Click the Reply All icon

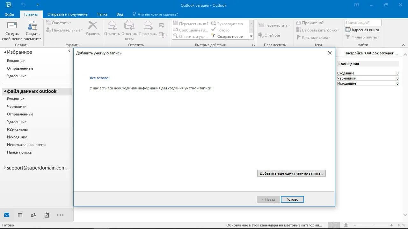click(129, 25)
